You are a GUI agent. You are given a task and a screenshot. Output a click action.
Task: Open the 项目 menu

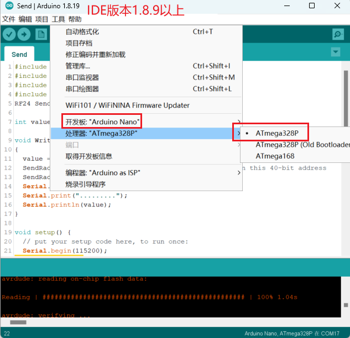click(x=41, y=19)
